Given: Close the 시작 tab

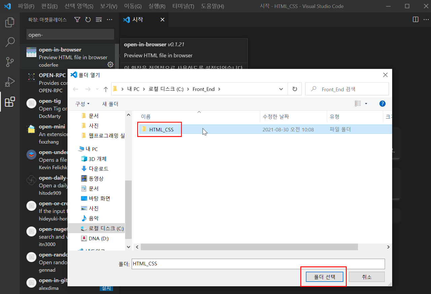Looking at the screenshot, I should coord(162,20).
